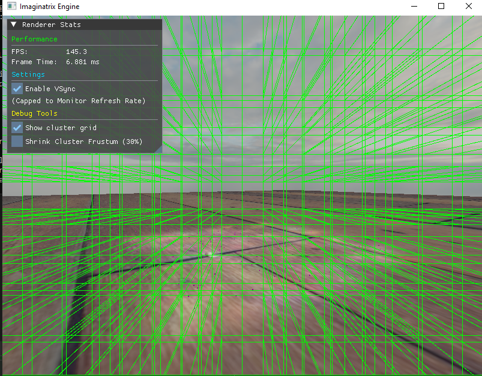Enable Shrink Cluster Frustum (30%) checkbox
Image resolution: width=482 pixels, height=376 pixels.
coord(17,142)
